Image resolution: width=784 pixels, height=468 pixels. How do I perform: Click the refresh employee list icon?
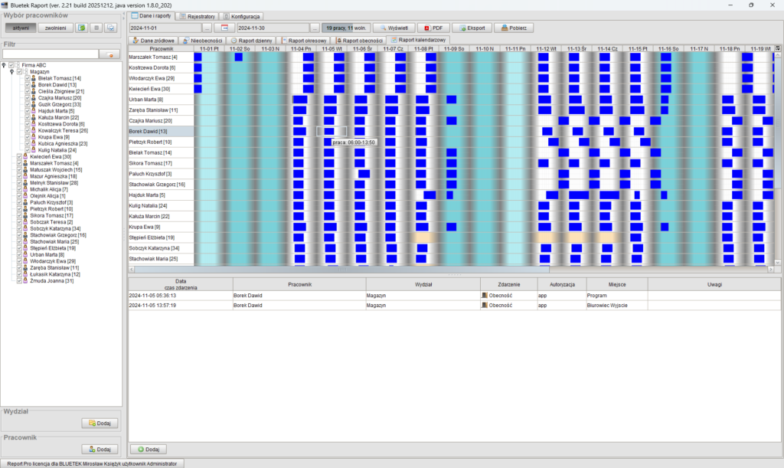(x=82, y=28)
